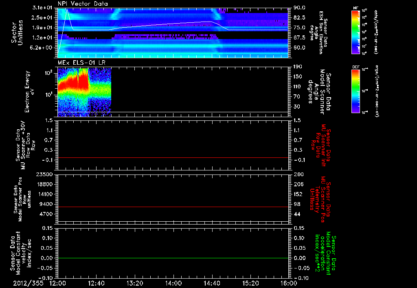
Task: Click the 15:20 time axis label
Action: click(x=250, y=283)
